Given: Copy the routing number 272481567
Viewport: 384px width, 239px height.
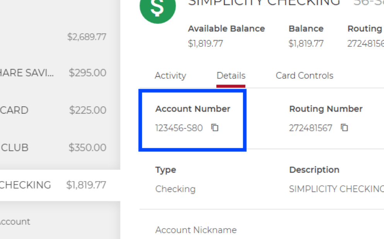Looking at the screenshot, I should tap(345, 128).
